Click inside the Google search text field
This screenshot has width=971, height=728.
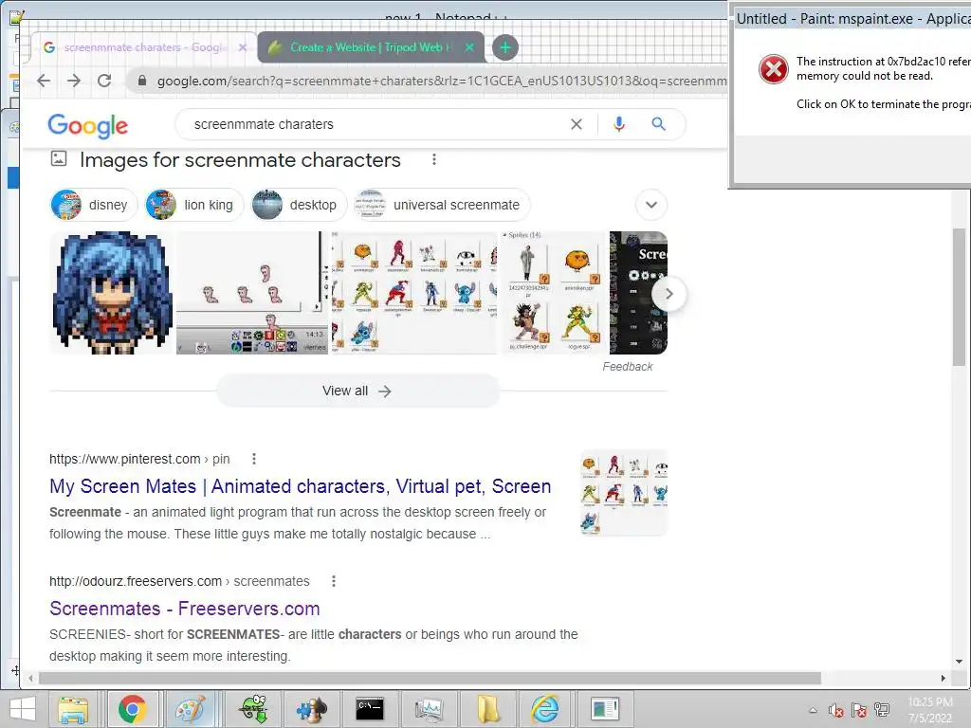coord(372,124)
